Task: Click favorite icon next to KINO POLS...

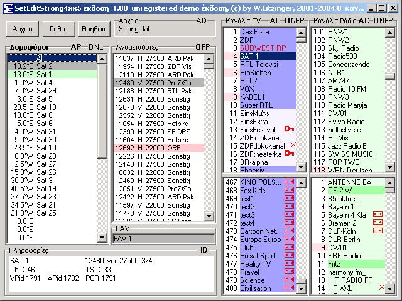Action: pyautogui.click(x=289, y=182)
